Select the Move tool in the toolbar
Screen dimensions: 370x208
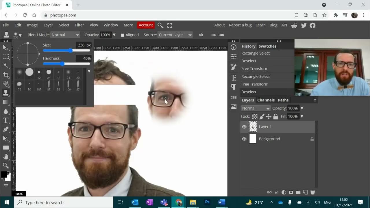coord(6,47)
